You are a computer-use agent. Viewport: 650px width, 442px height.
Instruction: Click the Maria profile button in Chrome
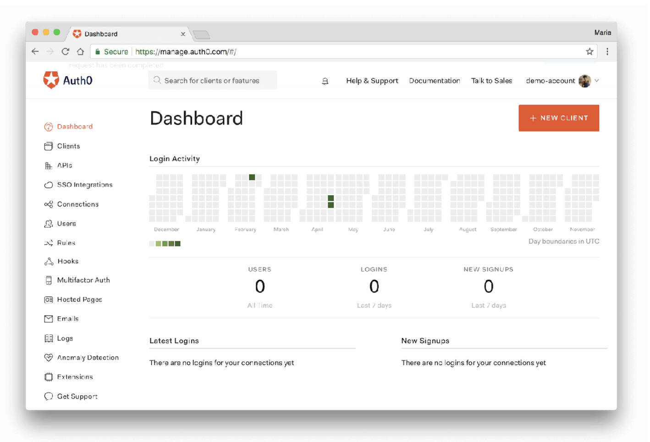coord(603,33)
